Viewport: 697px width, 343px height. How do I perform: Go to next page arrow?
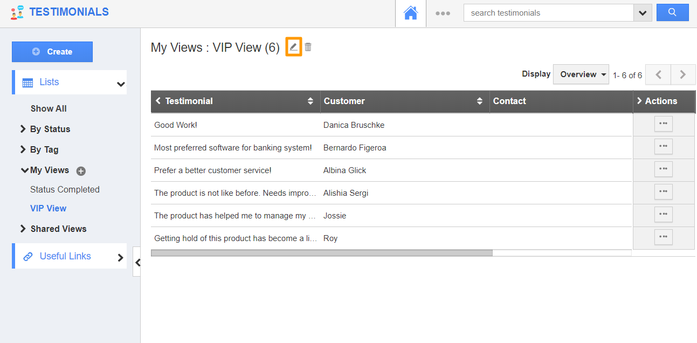pyautogui.click(x=683, y=74)
